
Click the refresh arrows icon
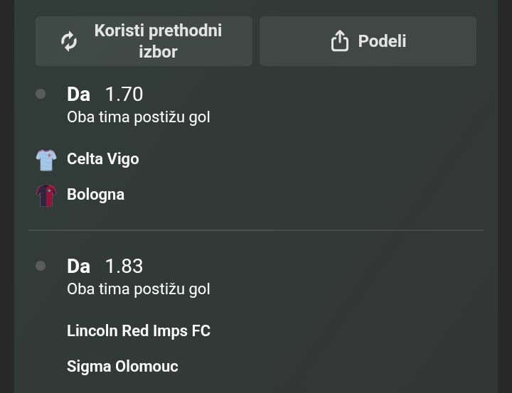69,41
